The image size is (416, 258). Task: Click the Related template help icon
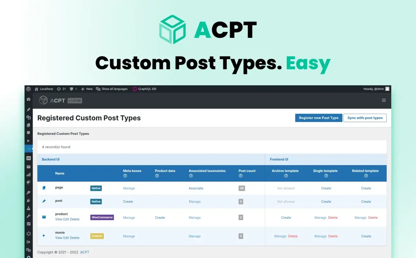click(366, 176)
